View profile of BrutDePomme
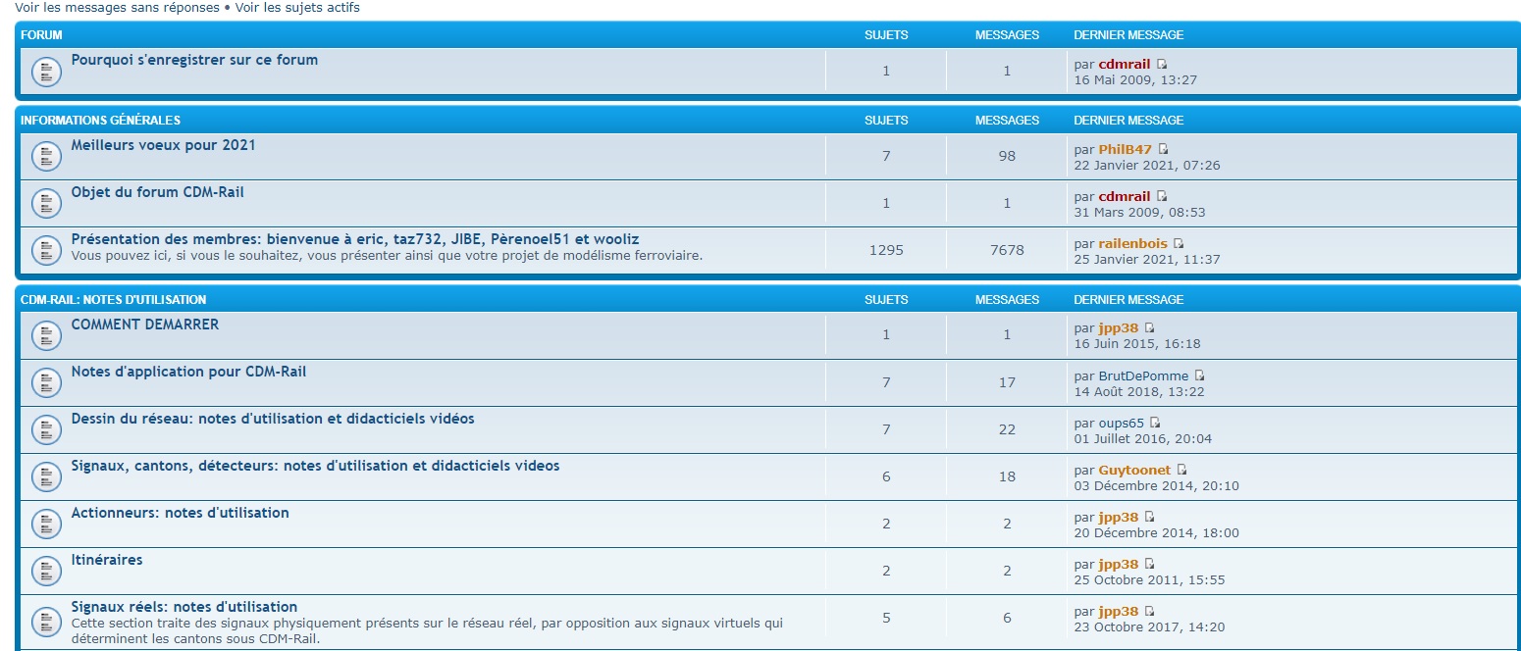Viewport: 1521px width, 651px height. click(x=1143, y=376)
